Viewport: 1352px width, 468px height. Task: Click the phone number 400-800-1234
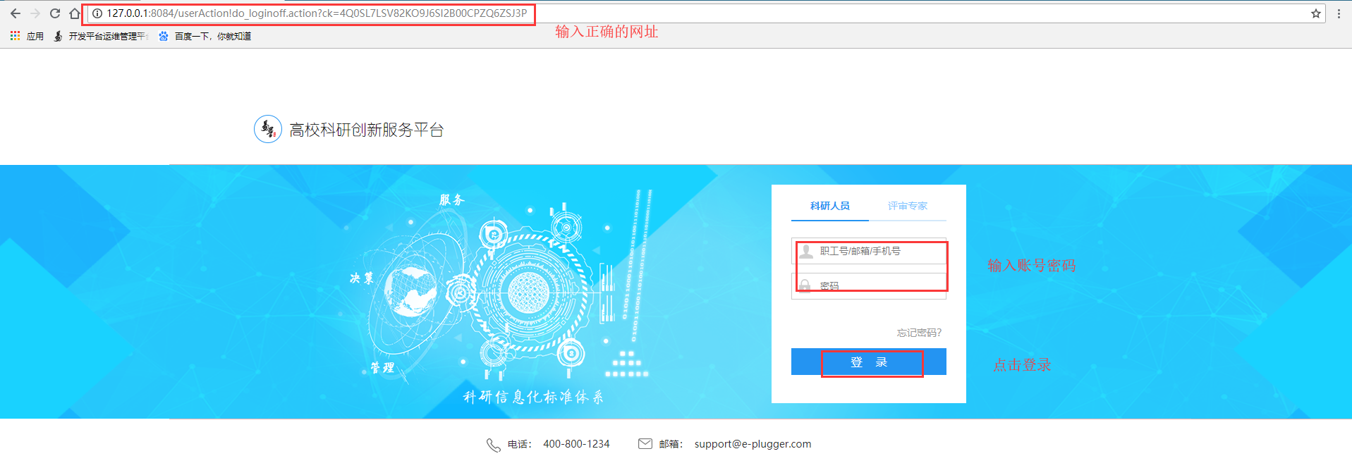(576, 444)
